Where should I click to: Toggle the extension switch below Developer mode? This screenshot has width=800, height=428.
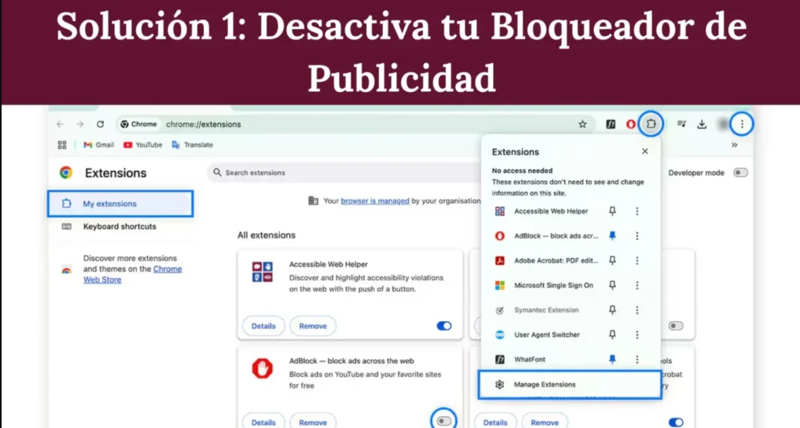click(676, 326)
